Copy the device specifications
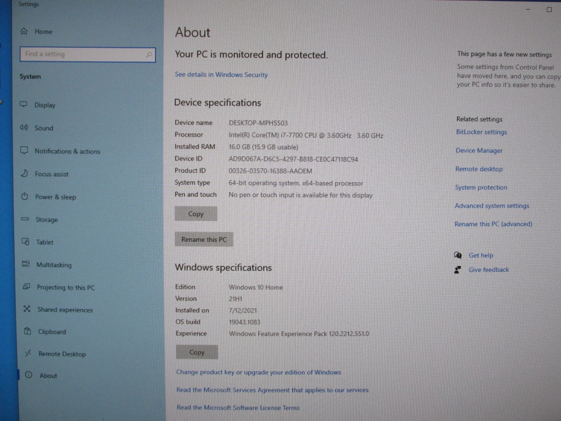 tap(196, 214)
